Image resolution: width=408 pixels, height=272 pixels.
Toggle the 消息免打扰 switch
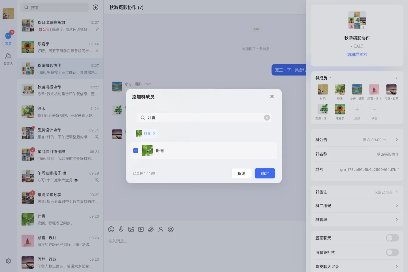[392, 252]
